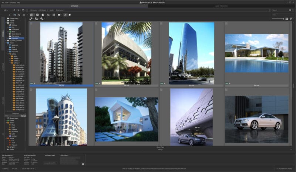Click the plus icon above the folder tree
The image size is (296, 172).
tap(10, 15)
